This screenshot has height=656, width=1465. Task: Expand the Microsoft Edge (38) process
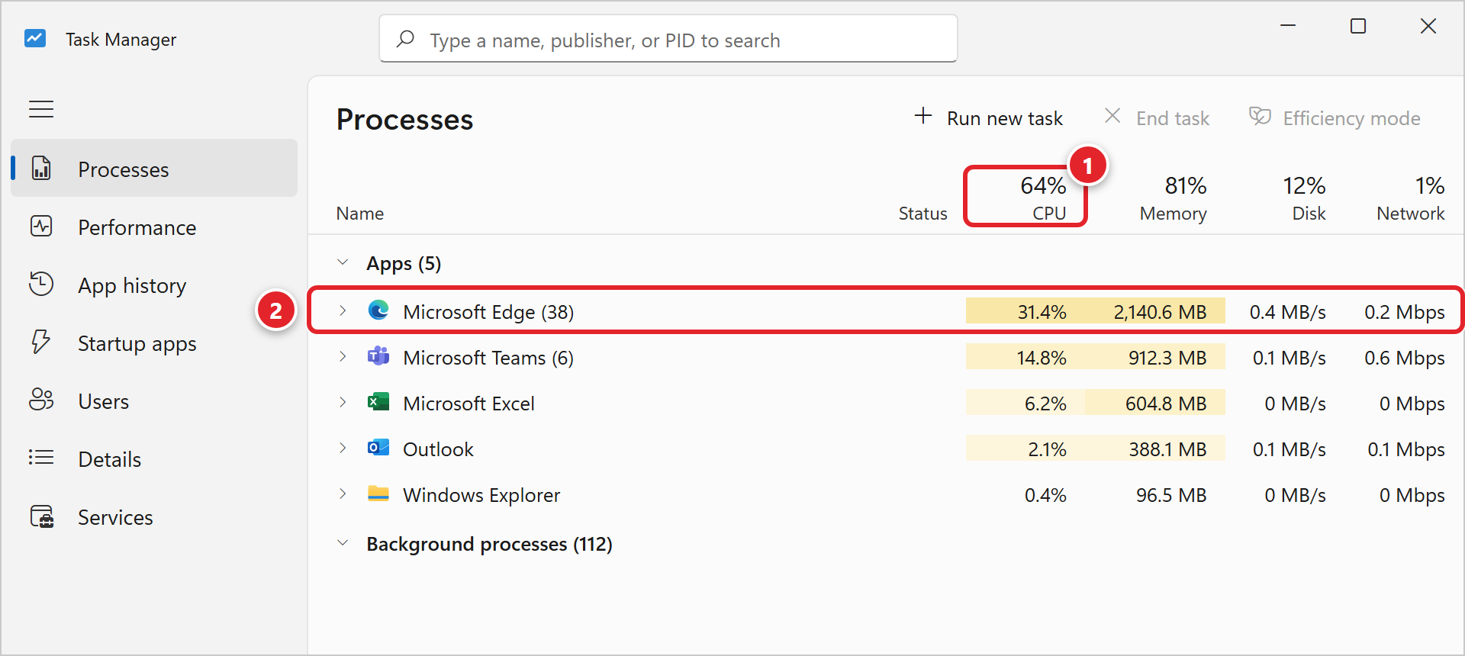pos(343,310)
